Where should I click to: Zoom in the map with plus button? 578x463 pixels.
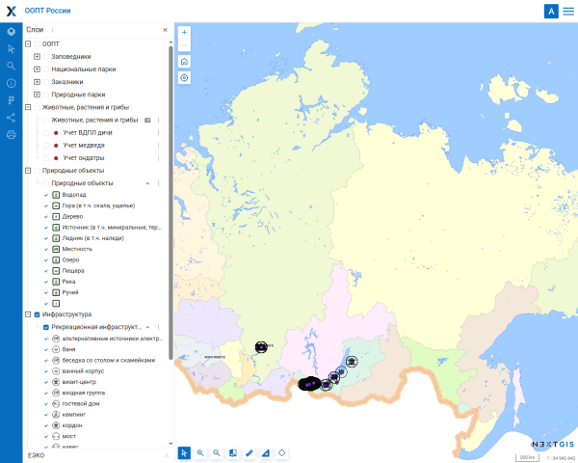point(184,32)
